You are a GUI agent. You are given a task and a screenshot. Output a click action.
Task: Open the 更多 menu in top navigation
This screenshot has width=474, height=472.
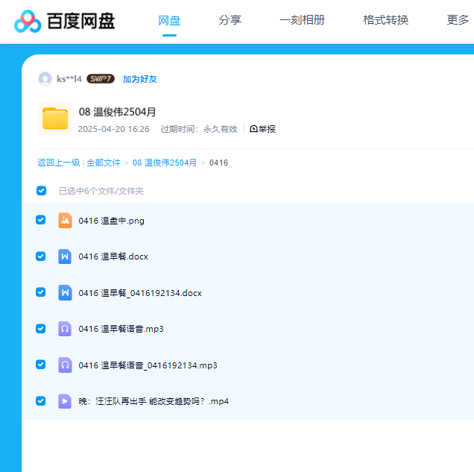click(x=458, y=20)
